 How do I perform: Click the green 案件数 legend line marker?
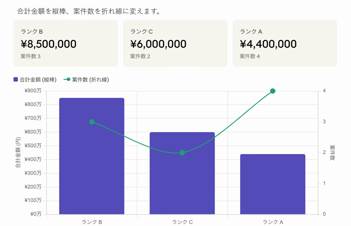click(x=67, y=79)
